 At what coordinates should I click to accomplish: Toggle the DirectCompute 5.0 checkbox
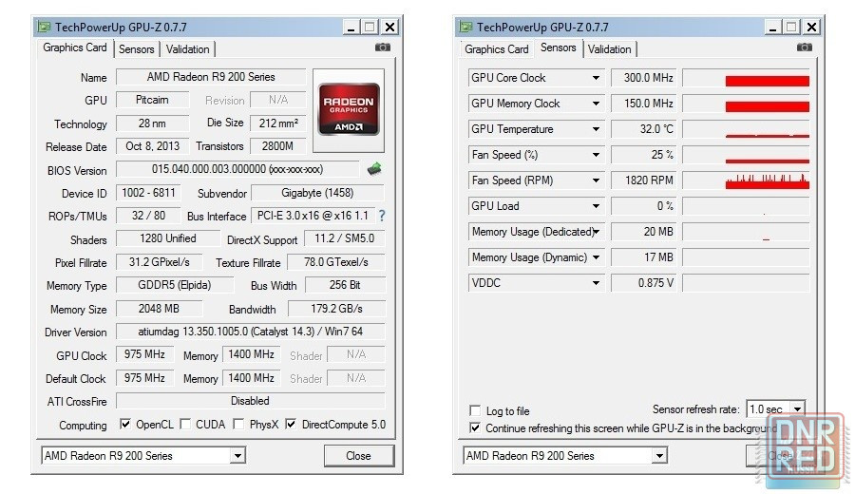(x=291, y=425)
